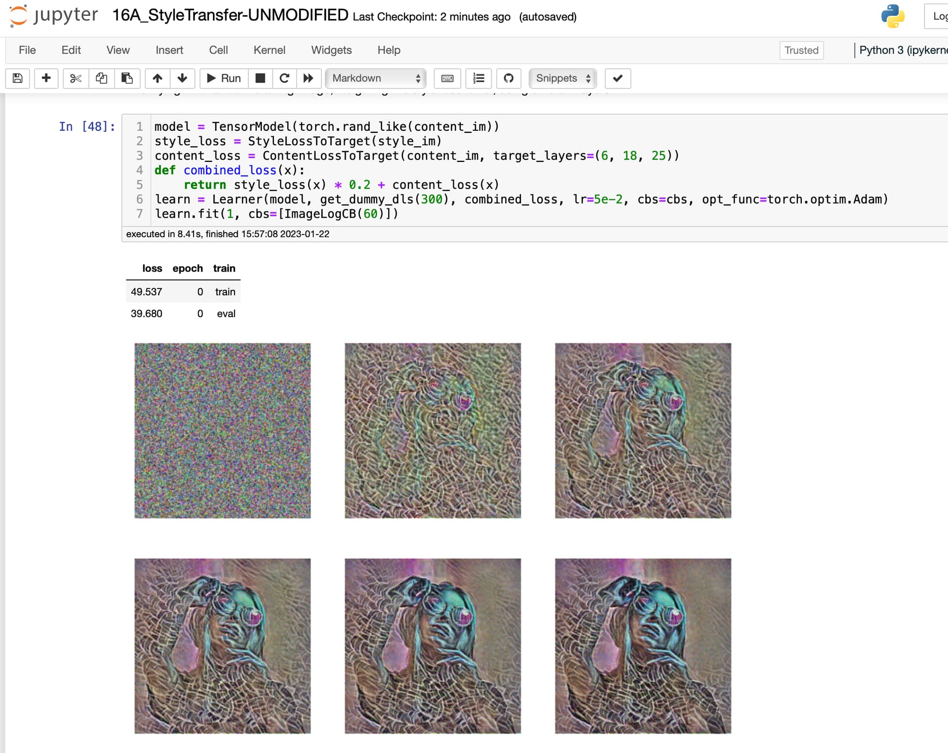Click the first noise output image thumbnail

(223, 431)
